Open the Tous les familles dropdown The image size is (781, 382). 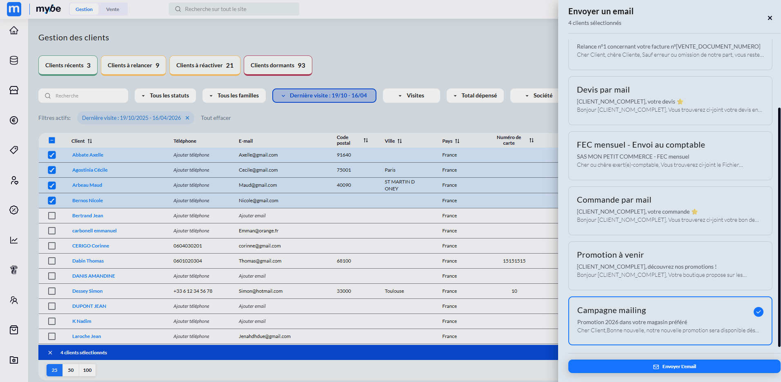(x=234, y=95)
